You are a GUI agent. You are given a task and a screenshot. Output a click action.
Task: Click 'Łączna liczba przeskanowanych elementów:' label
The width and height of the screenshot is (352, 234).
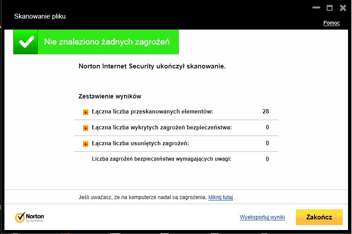click(x=152, y=112)
